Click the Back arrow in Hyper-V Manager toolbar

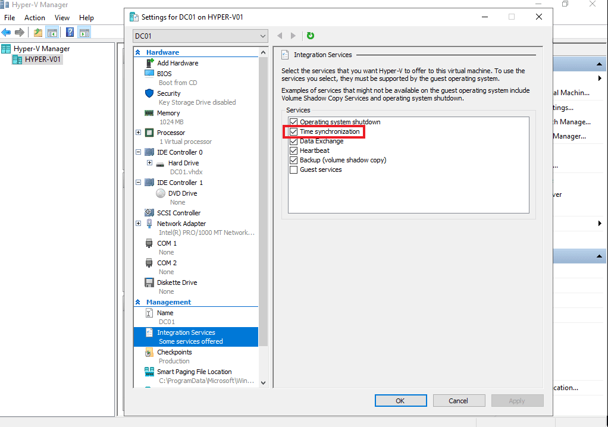coord(6,33)
